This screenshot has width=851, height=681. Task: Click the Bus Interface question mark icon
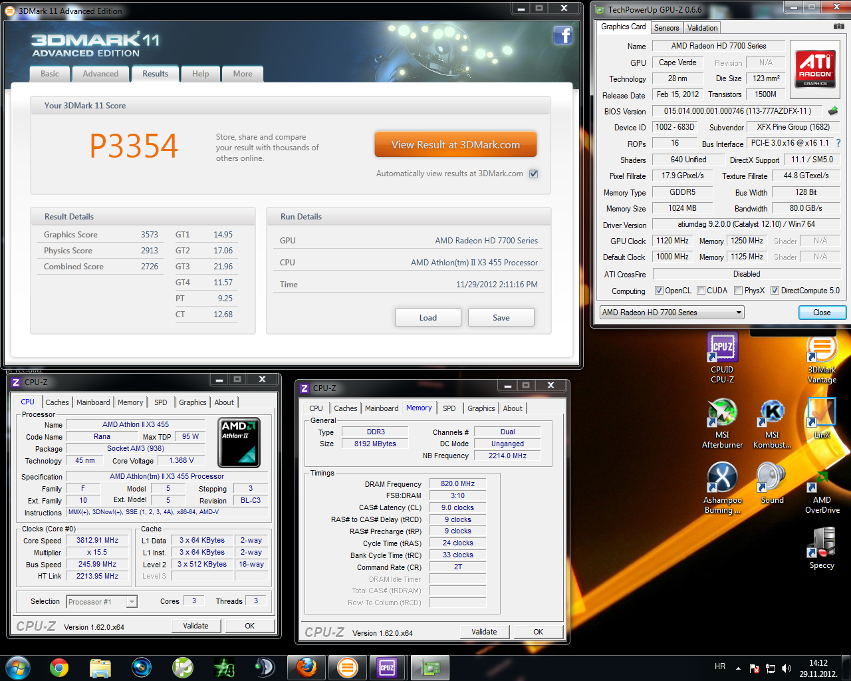coord(838,143)
